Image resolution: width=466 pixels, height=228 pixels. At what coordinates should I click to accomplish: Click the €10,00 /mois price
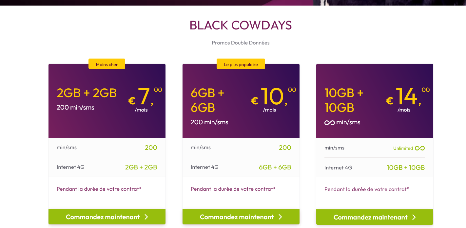[x=273, y=99]
